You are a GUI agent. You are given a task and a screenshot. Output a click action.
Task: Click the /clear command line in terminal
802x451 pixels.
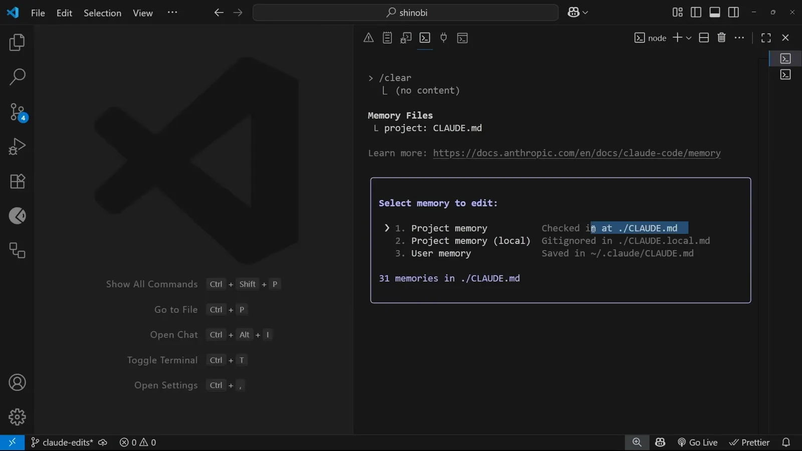tap(390, 78)
